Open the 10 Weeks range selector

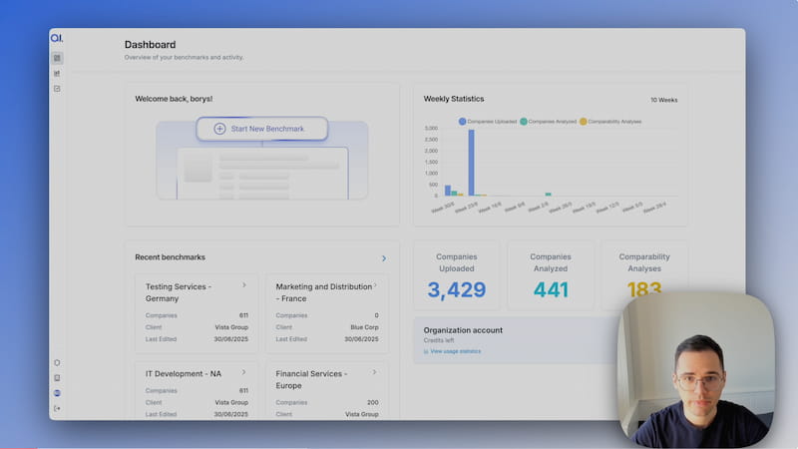tap(663, 100)
